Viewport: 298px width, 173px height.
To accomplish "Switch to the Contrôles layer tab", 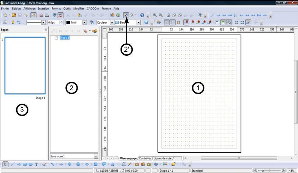I will point(145,158).
